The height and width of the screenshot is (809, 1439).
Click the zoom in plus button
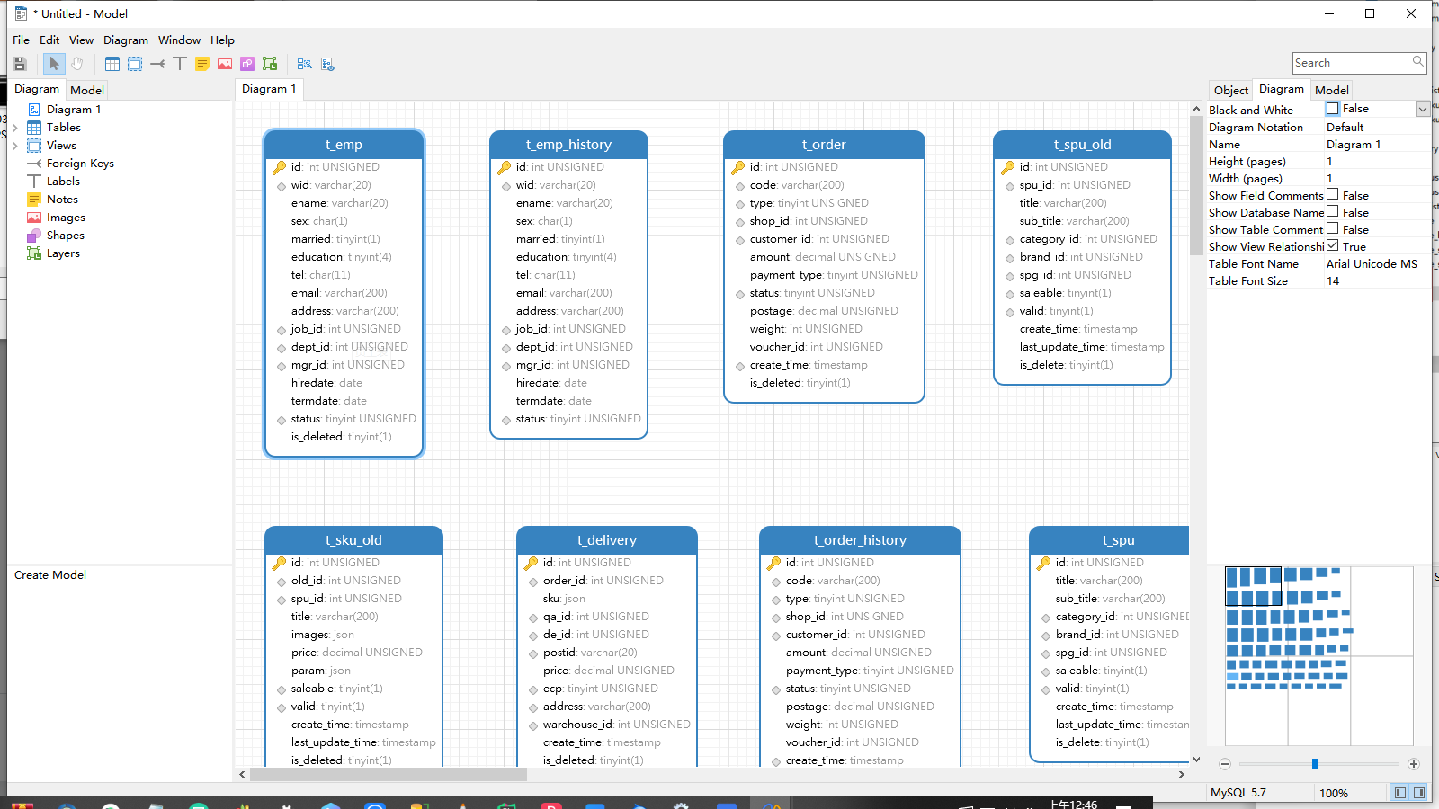1414,764
